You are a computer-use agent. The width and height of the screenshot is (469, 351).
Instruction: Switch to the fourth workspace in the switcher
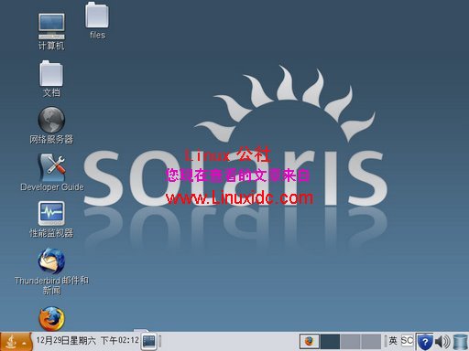[371, 341]
